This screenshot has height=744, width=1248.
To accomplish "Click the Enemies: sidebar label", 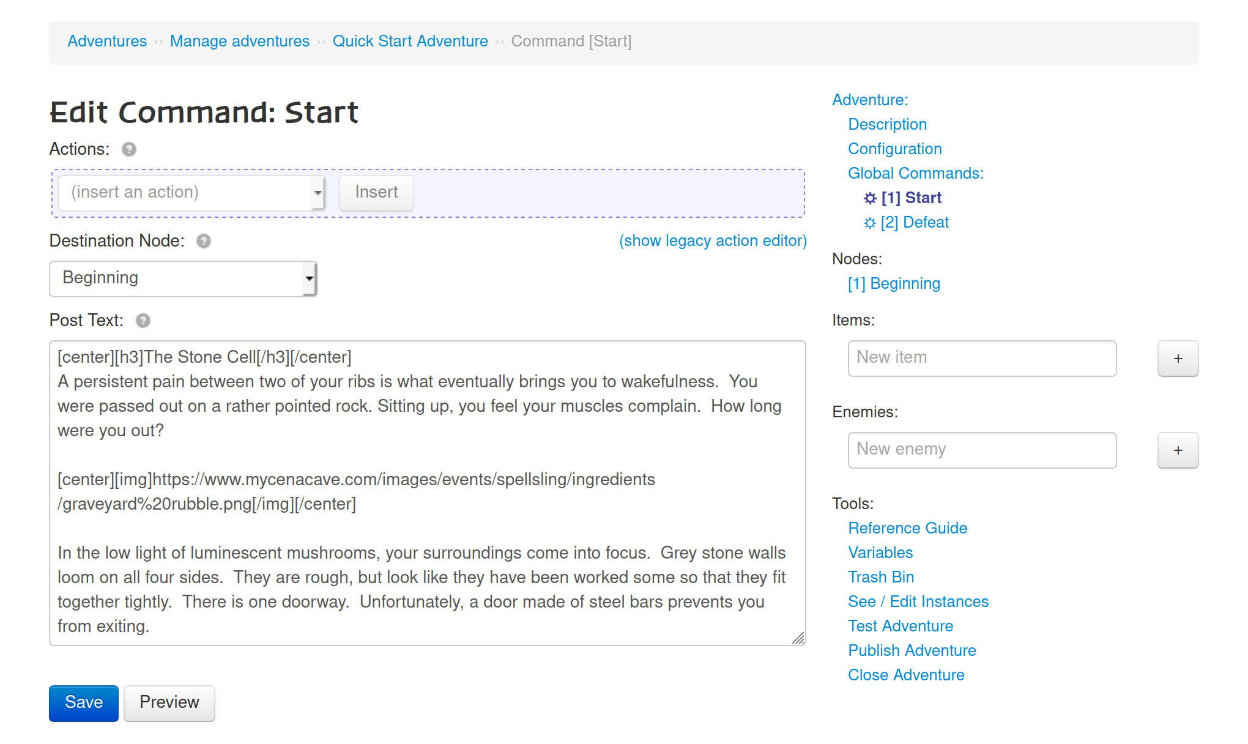I will pos(865,412).
